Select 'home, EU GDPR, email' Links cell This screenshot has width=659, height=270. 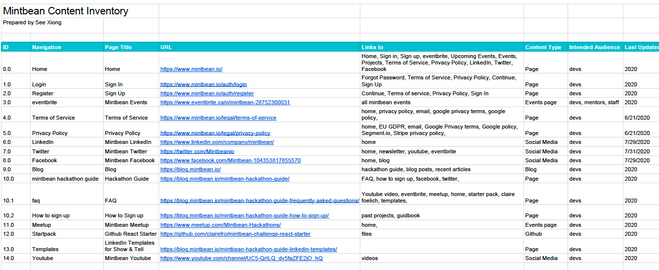click(442, 130)
